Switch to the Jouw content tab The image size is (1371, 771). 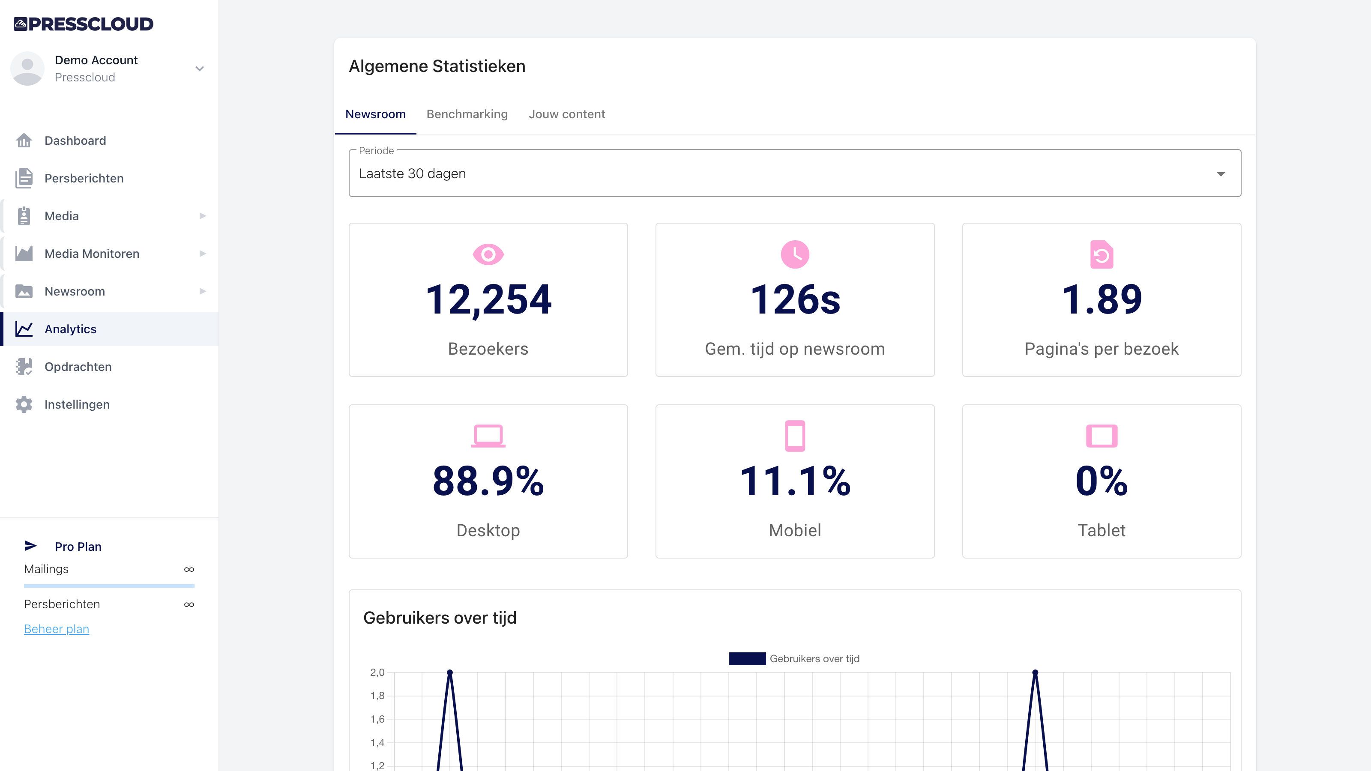tap(566, 114)
